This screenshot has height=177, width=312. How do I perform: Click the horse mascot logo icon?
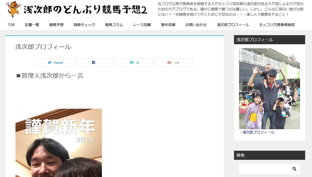14,9
